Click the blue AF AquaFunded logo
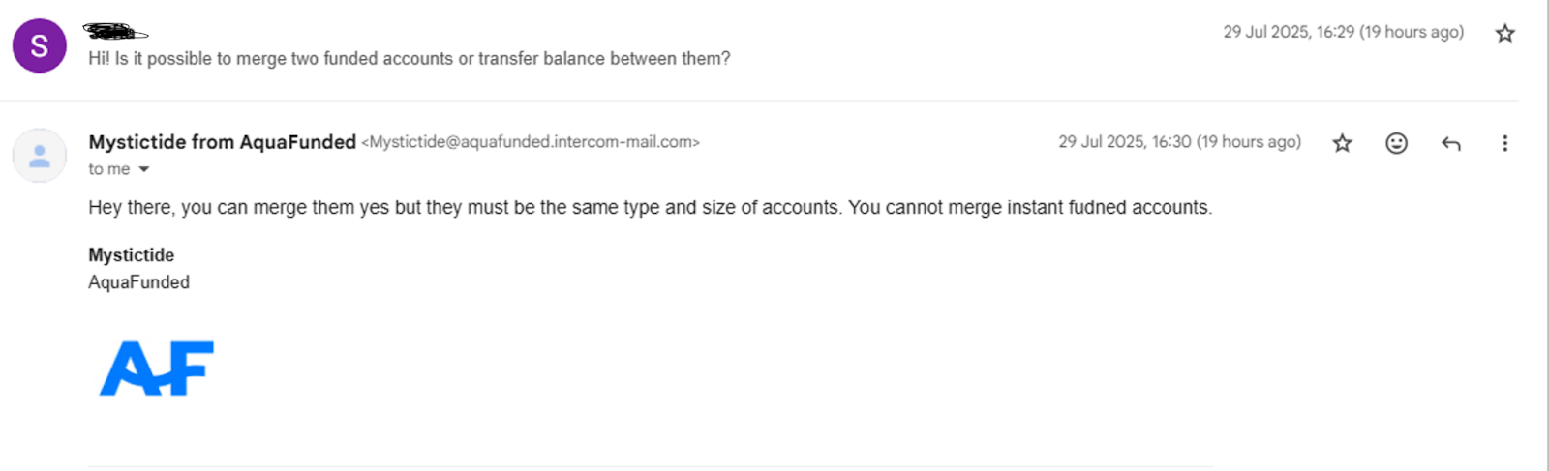1549x471 pixels. coord(157,368)
